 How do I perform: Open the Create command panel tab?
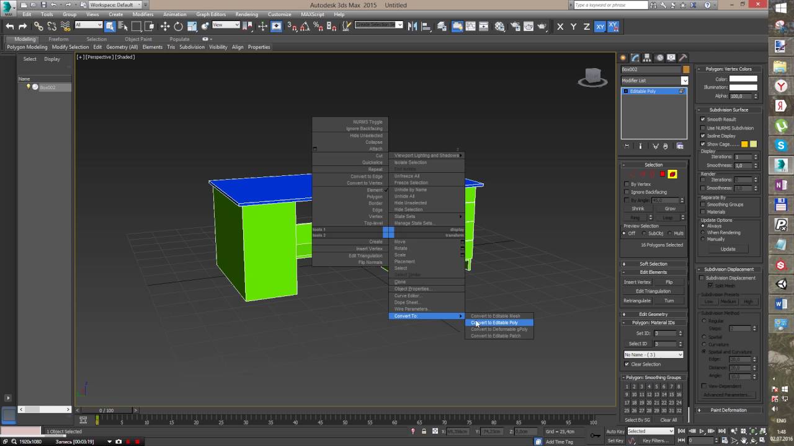[x=623, y=58]
